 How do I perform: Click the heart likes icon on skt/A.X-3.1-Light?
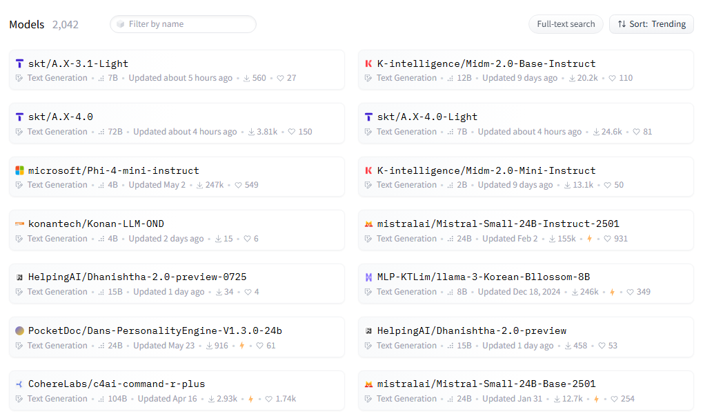click(x=280, y=78)
